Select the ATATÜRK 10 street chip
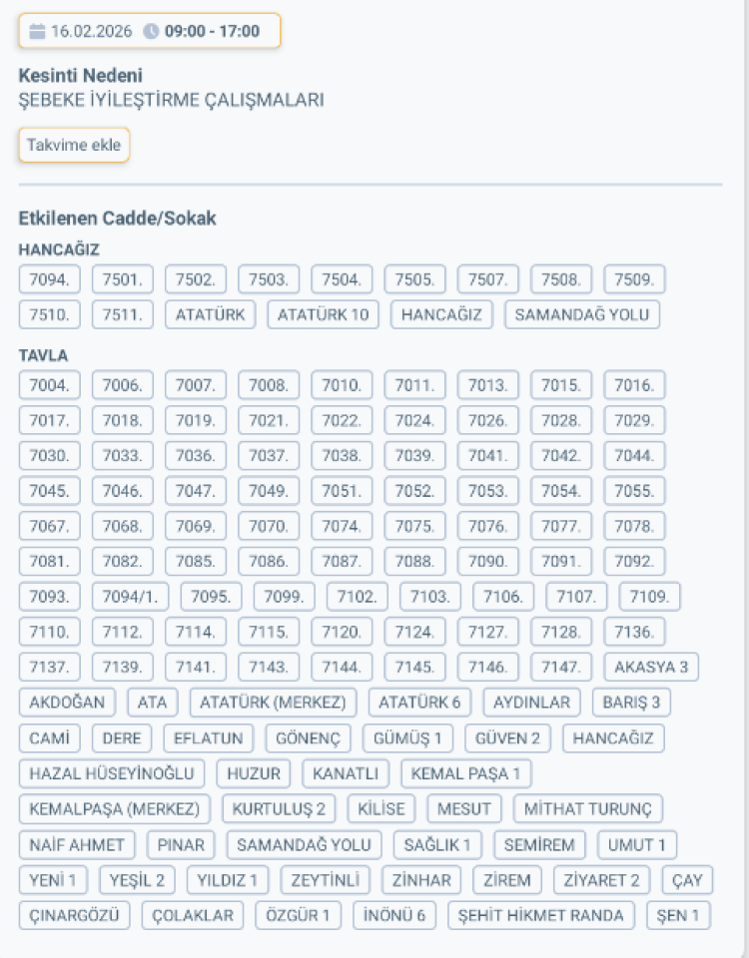The width and height of the screenshot is (749, 958). [x=323, y=315]
